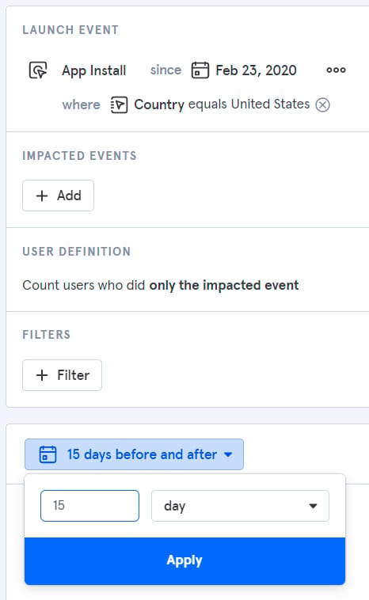Add an impacted event
369x600 pixels.
click(x=58, y=196)
